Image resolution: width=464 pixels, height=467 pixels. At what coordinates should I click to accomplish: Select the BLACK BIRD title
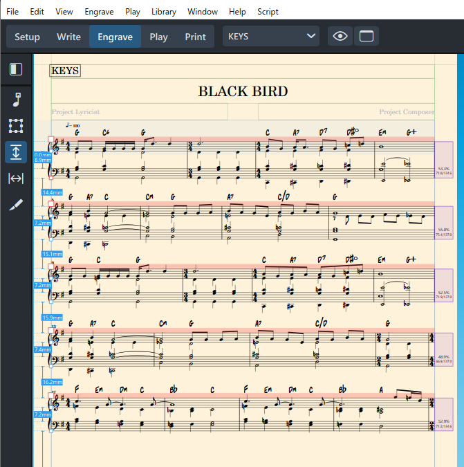[x=243, y=91]
